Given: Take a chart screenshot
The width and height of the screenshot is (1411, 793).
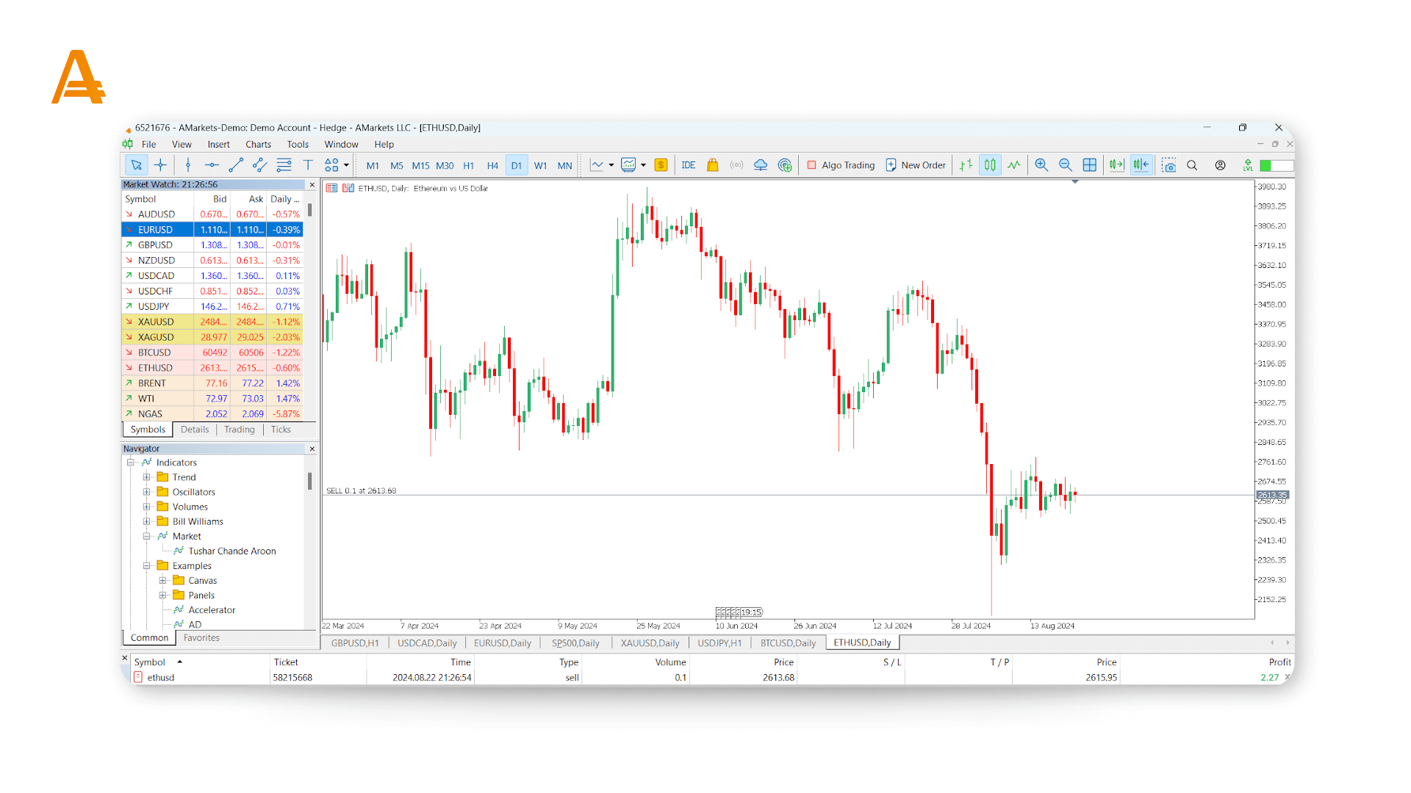Looking at the screenshot, I should coord(1168,165).
